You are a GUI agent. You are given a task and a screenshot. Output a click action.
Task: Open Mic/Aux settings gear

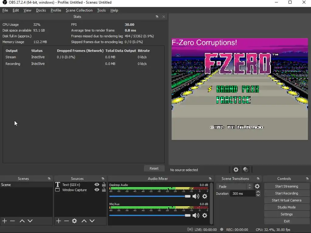coord(205,215)
